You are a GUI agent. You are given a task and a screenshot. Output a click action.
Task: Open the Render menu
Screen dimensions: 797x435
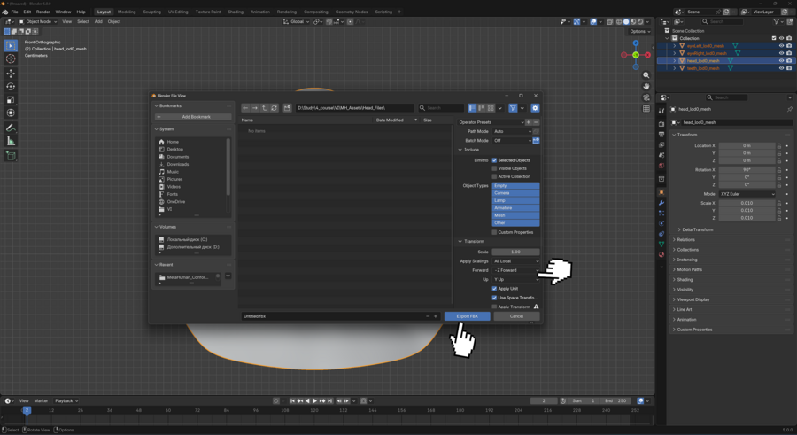(x=43, y=12)
